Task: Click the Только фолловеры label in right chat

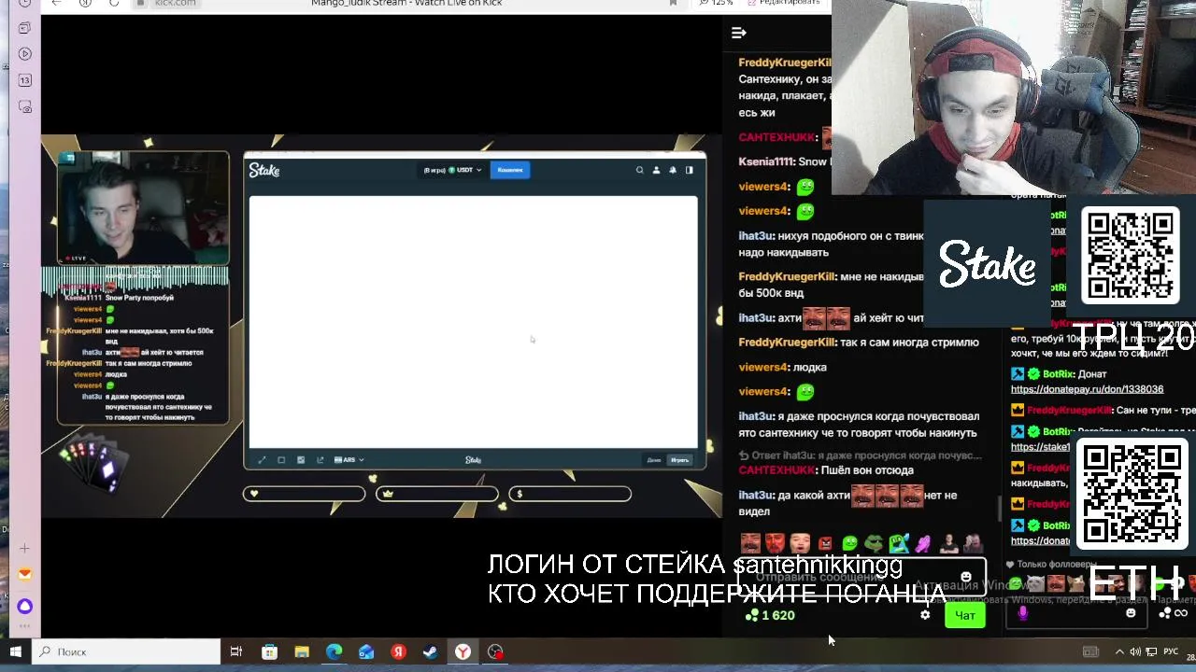Action: [x=1051, y=565]
